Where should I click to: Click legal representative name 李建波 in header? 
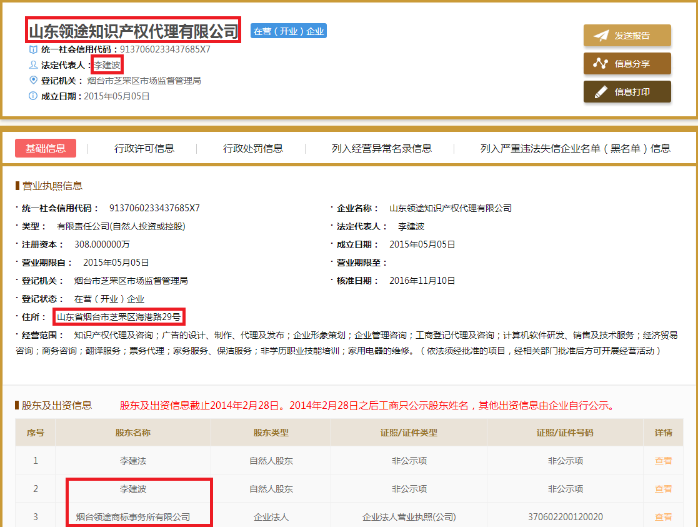(x=107, y=65)
